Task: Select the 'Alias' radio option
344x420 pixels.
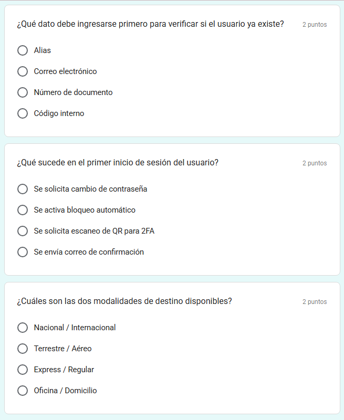Action: [x=23, y=50]
